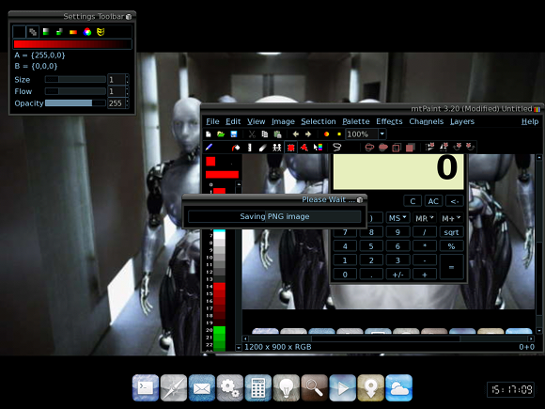
Task: Select the Flood Fill tool
Action: coord(236,148)
